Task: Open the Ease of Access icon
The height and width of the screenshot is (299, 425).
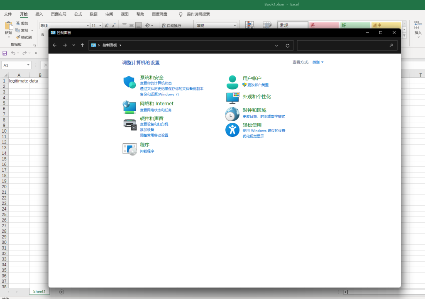Action: tap(232, 130)
